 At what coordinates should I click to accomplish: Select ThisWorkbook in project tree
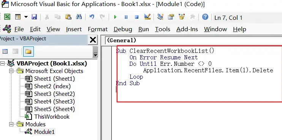pyautogui.click(x=52, y=117)
